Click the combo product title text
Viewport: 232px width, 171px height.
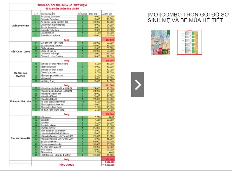(x=188, y=17)
